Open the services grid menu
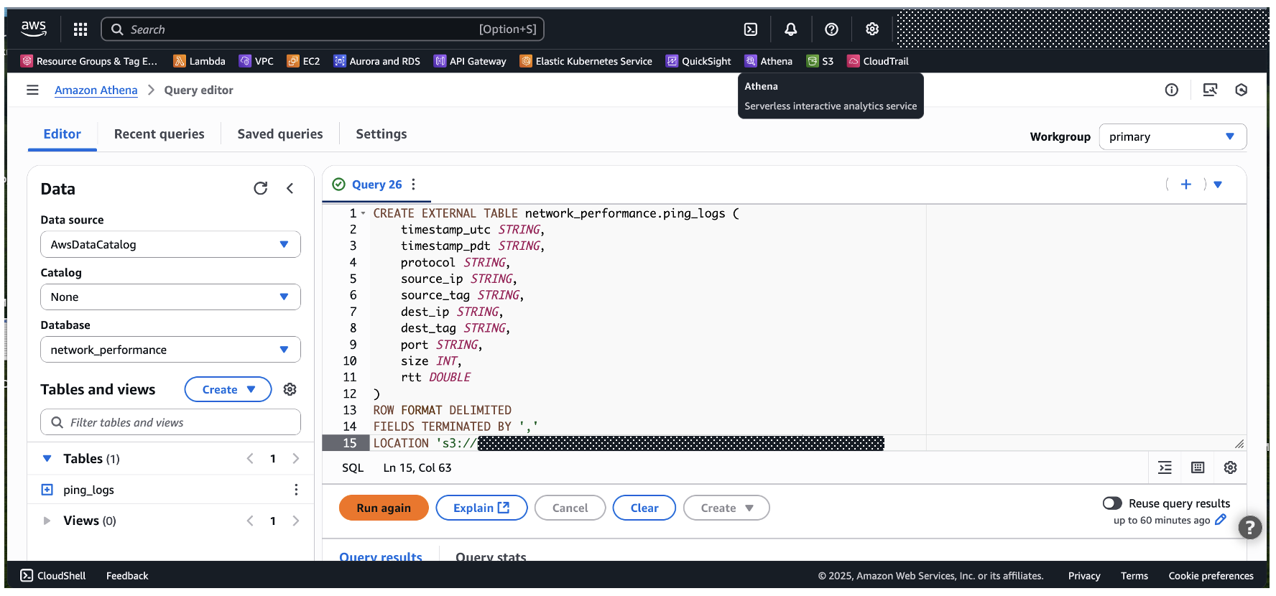The width and height of the screenshot is (1276, 596). (x=80, y=29)
